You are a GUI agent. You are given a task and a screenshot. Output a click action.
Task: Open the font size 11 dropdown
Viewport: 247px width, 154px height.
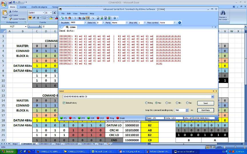51,13
